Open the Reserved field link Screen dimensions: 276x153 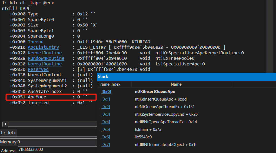38,69
